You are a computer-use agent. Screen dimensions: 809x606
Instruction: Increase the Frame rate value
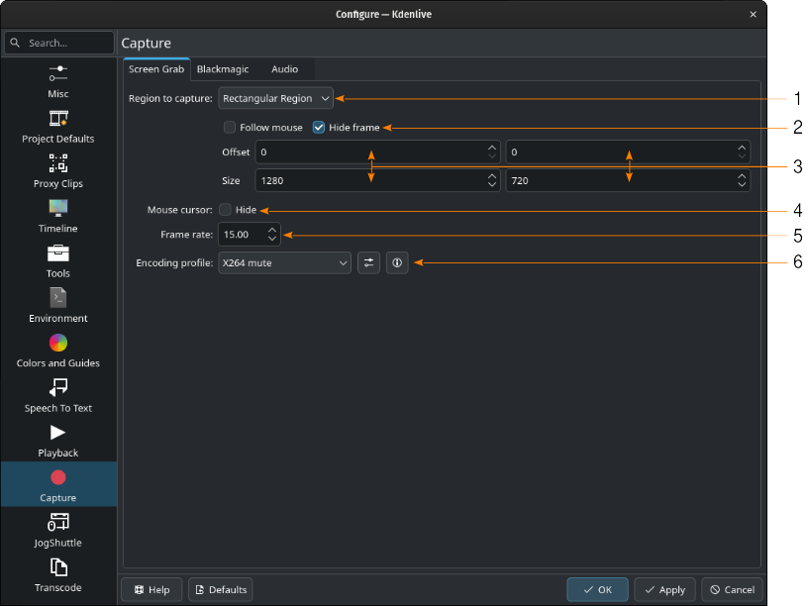tap(272, 230)
